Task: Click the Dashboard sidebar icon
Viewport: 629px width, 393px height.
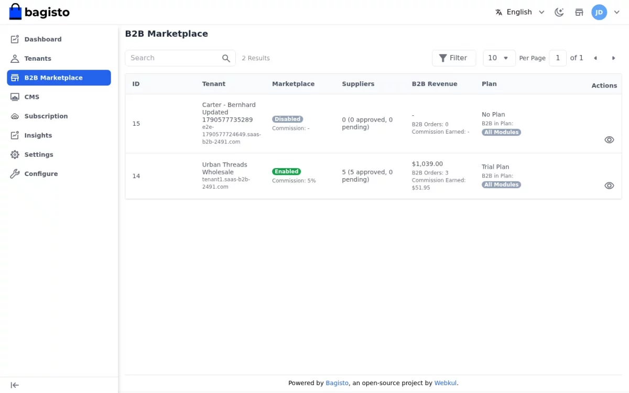Action: [15, 39]
